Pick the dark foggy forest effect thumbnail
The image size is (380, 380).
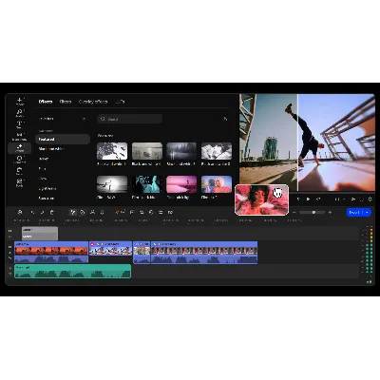click(x=181, y=151)
